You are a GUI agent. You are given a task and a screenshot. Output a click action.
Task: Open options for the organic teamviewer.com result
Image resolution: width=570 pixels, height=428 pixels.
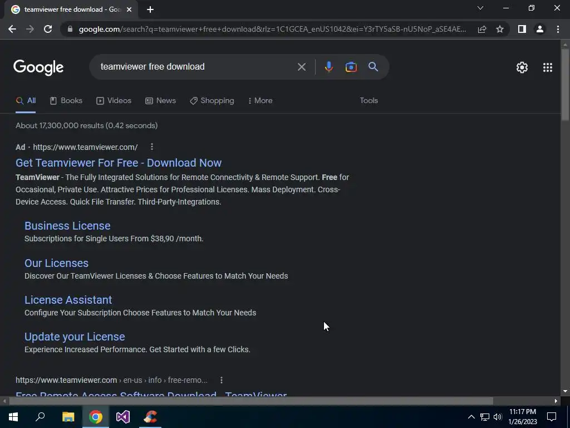pyautogui.click(x=222, y=380)
